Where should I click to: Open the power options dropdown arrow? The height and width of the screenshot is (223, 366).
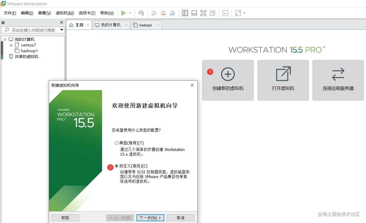click(130, 13)
